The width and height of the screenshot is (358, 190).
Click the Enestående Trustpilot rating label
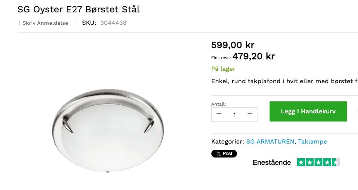click(x=272, y=163)
